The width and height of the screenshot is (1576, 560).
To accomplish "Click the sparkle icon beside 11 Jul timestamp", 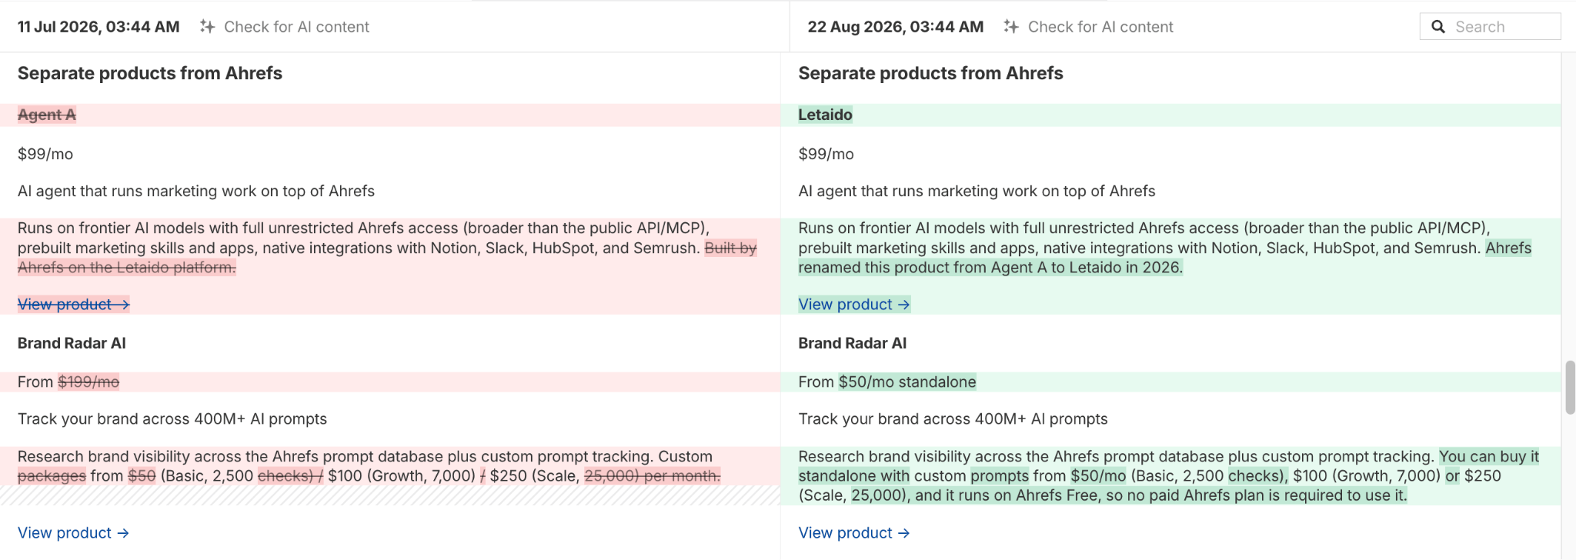I will [x=207, y=26].
